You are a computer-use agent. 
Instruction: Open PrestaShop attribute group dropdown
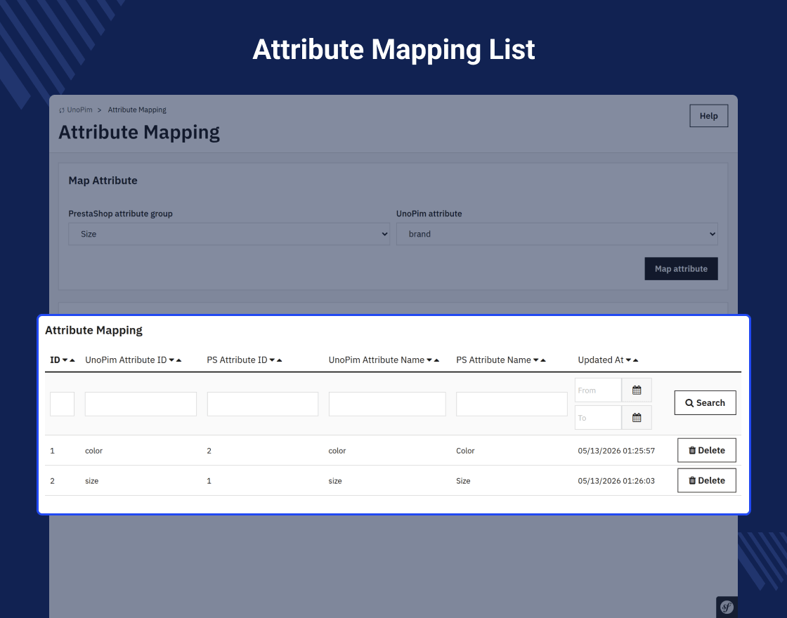229,235
